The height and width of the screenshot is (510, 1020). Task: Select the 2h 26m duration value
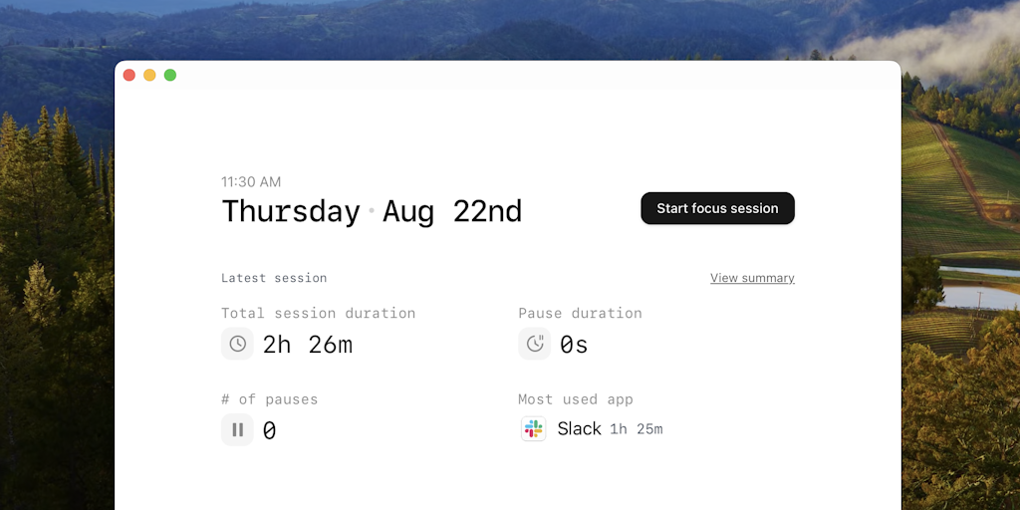pyautogui.click(x=308, y=345)
